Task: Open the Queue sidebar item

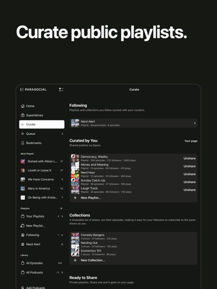Action: pos(42,134)
